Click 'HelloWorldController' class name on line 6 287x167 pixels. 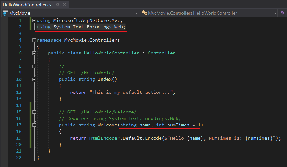pos(111,53)
